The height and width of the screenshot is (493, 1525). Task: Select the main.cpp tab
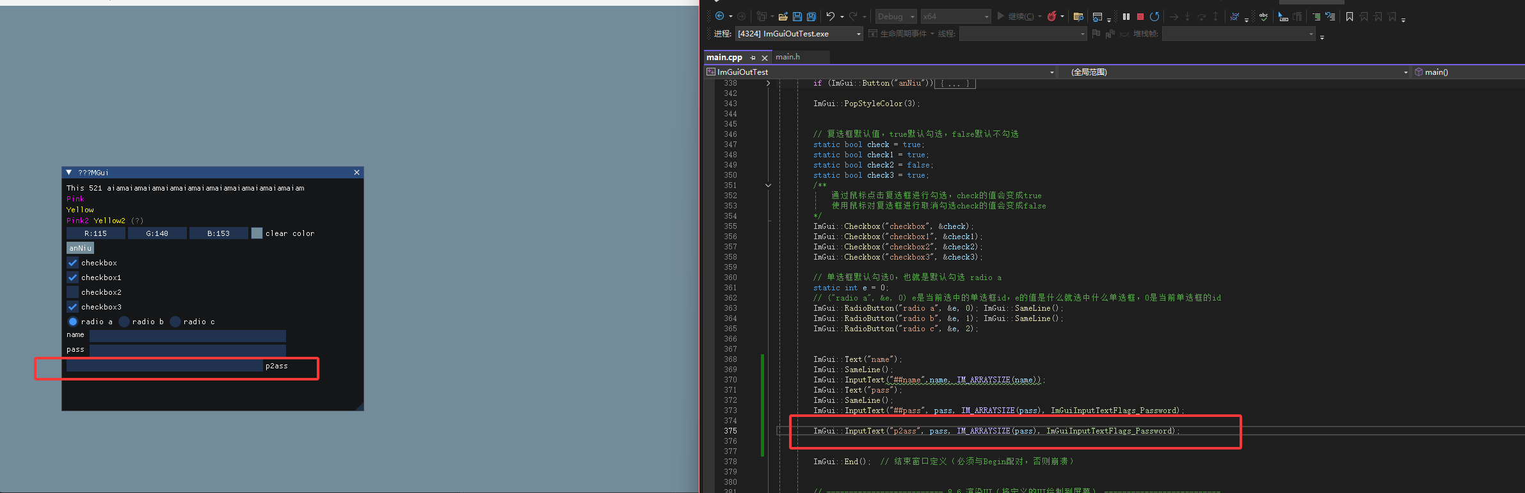(x=724, y=58)
